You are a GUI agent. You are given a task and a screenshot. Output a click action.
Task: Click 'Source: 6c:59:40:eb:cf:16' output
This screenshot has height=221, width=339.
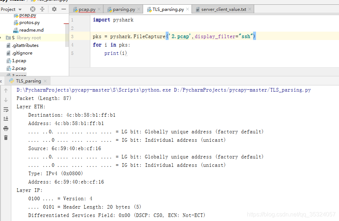[x=65, y=148]
